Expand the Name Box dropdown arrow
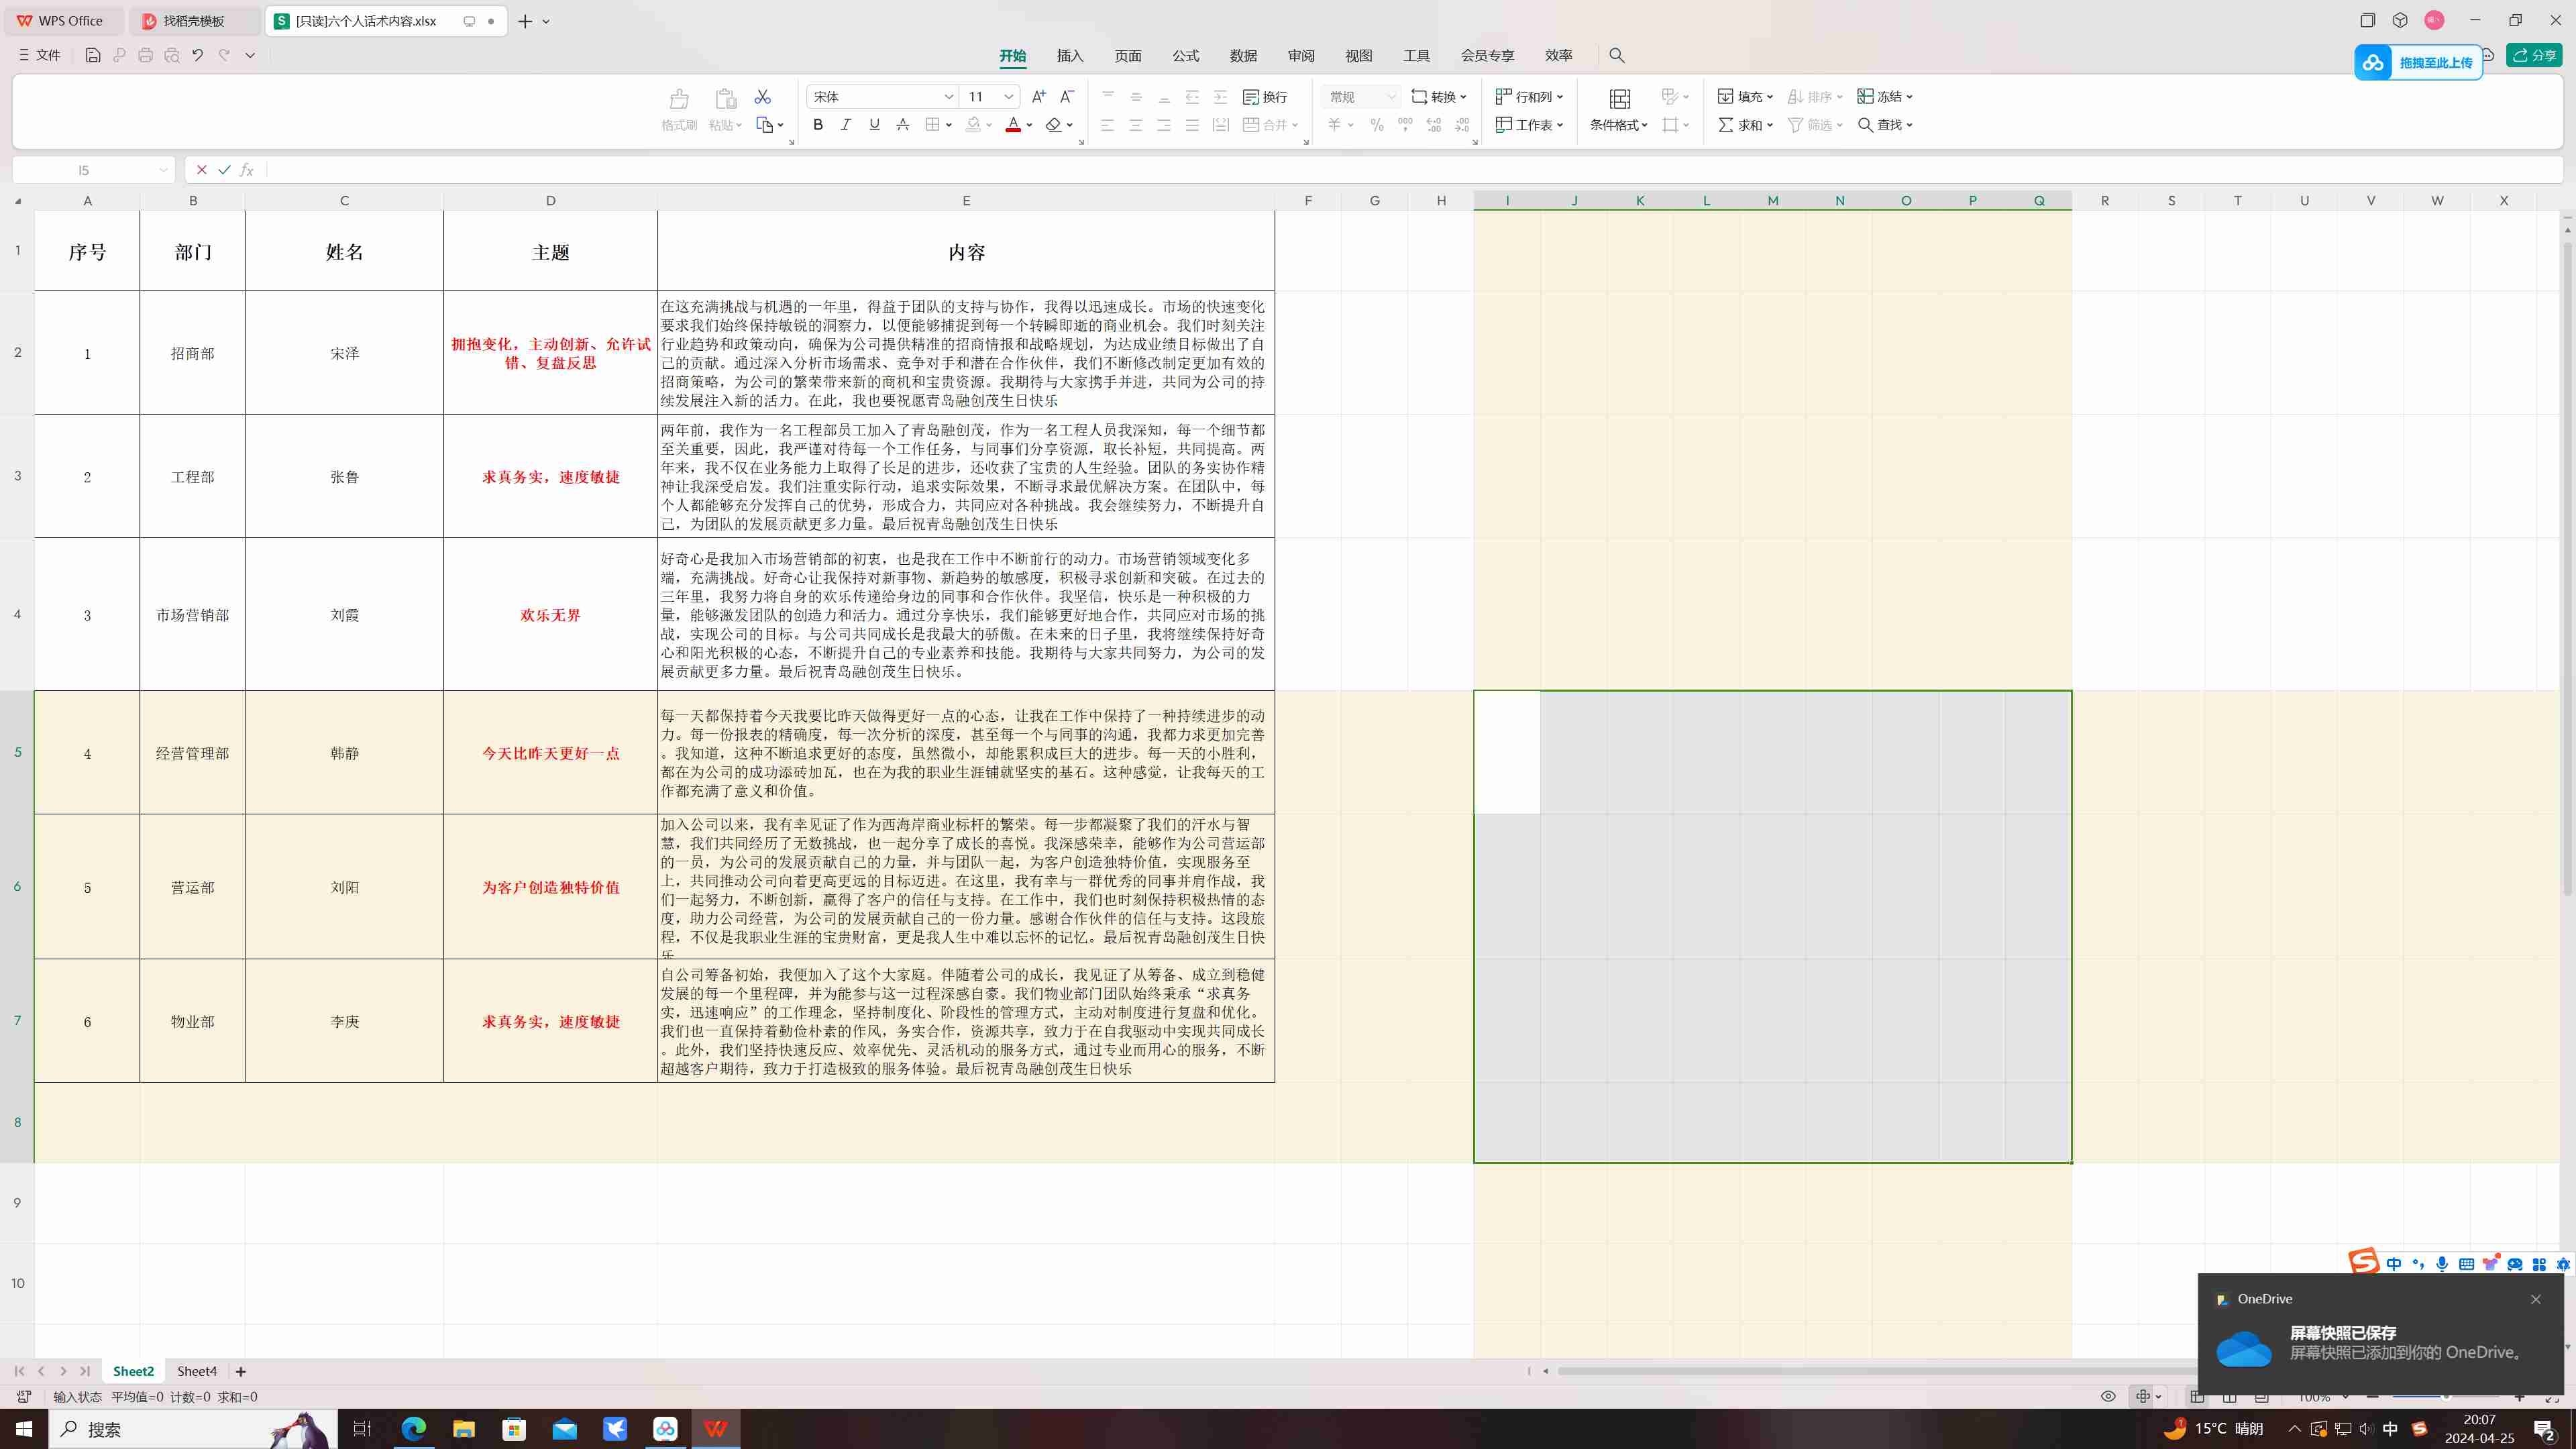Screen dimensions: 2576x1449 163,170
